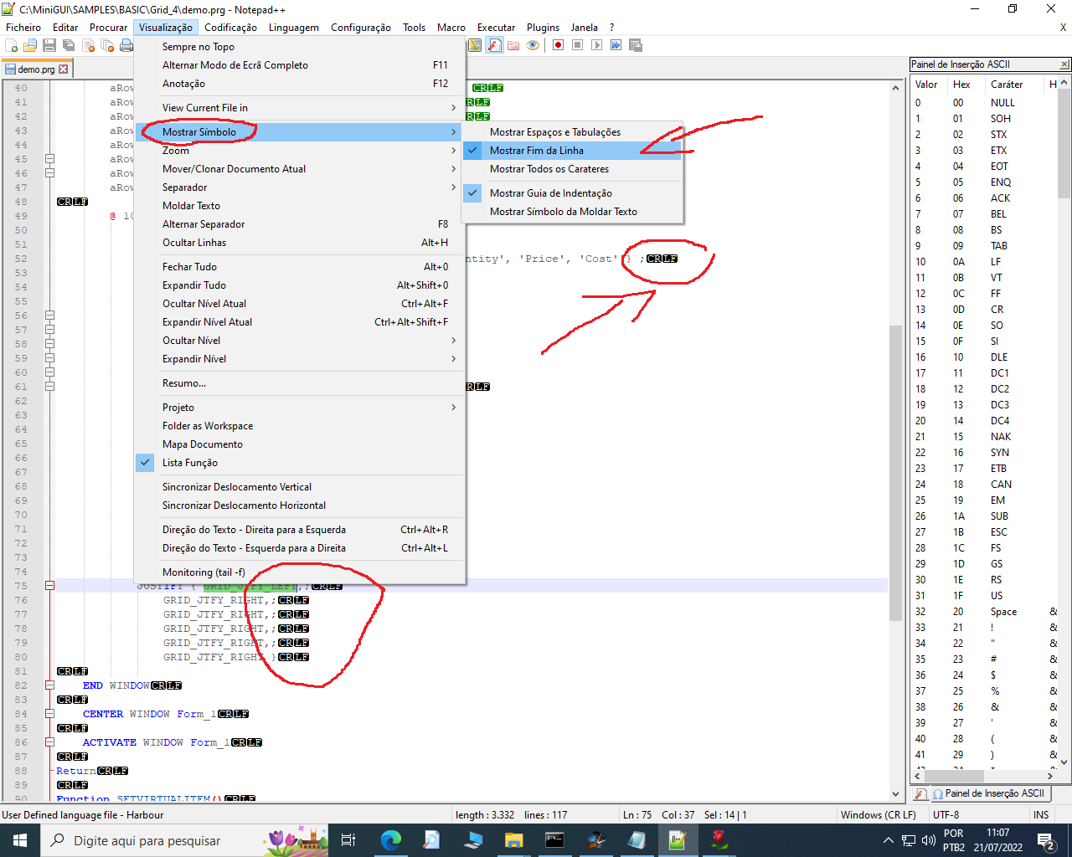Click Fechar Tudo fold all entry

299,267
